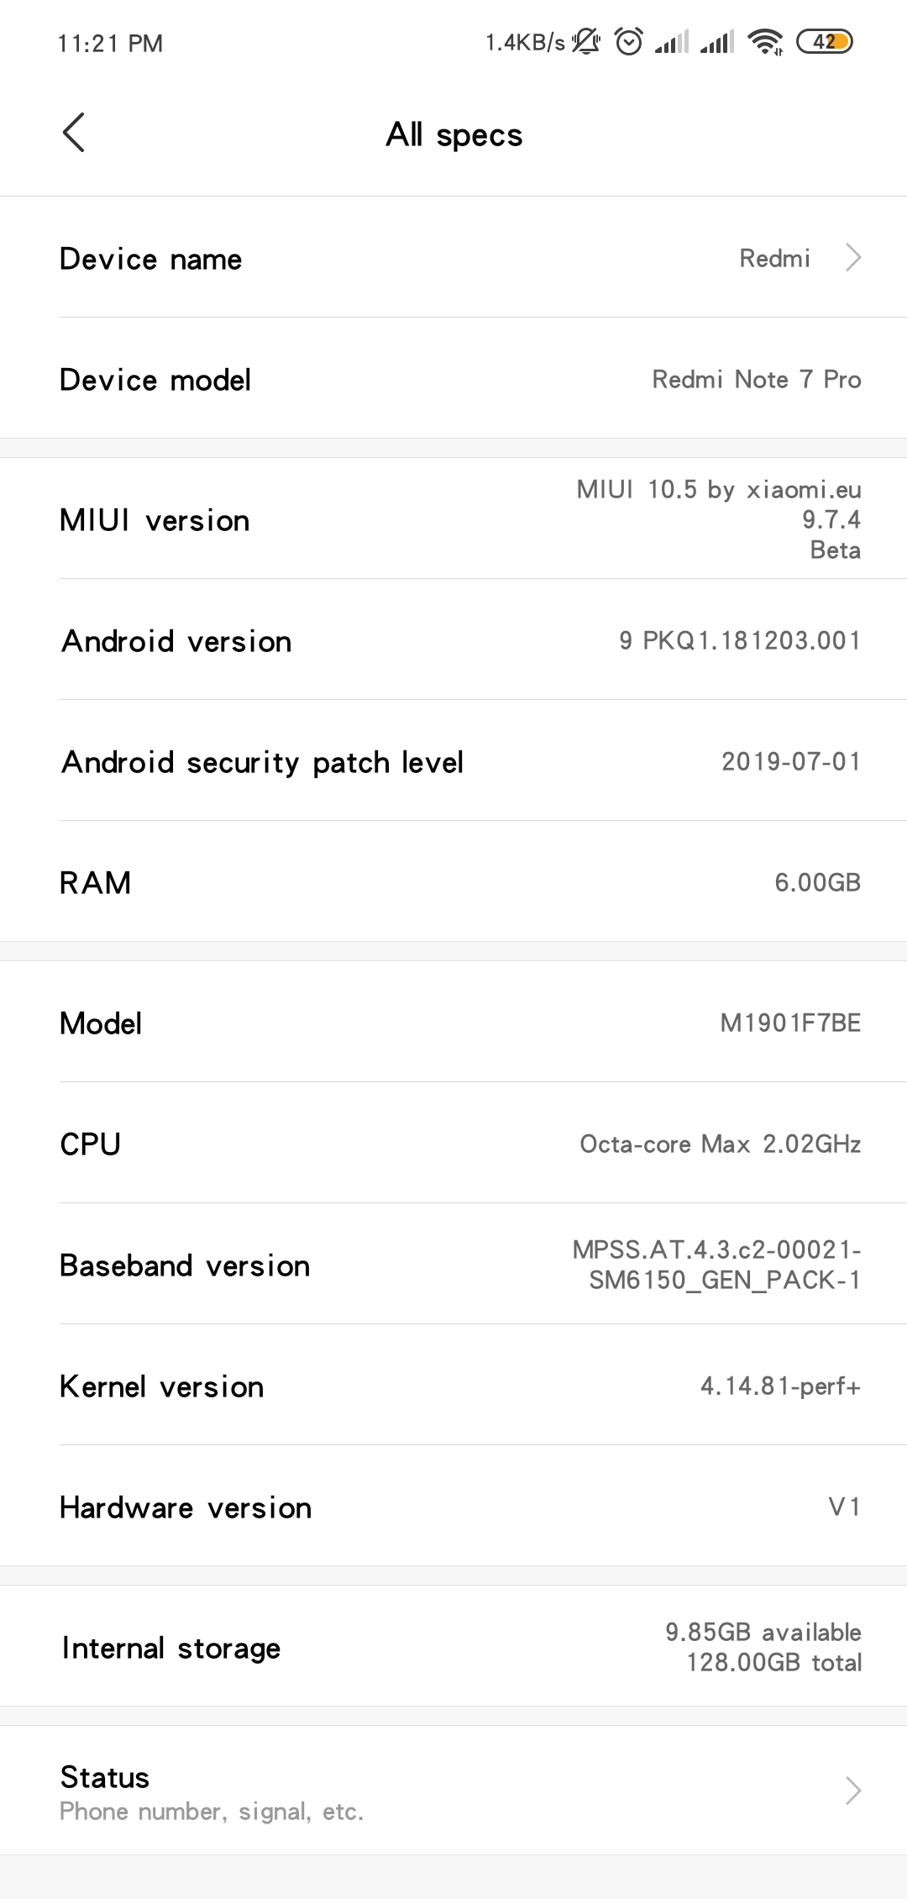Screen dimensions: 907x1899
Task: Select the CPU Octa-core entry
Action: coord(453,1144)
